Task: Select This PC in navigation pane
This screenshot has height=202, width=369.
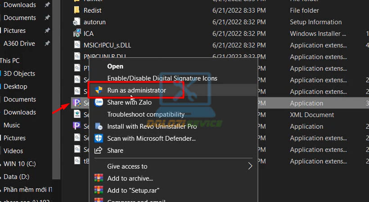Action: pos(9,61)
